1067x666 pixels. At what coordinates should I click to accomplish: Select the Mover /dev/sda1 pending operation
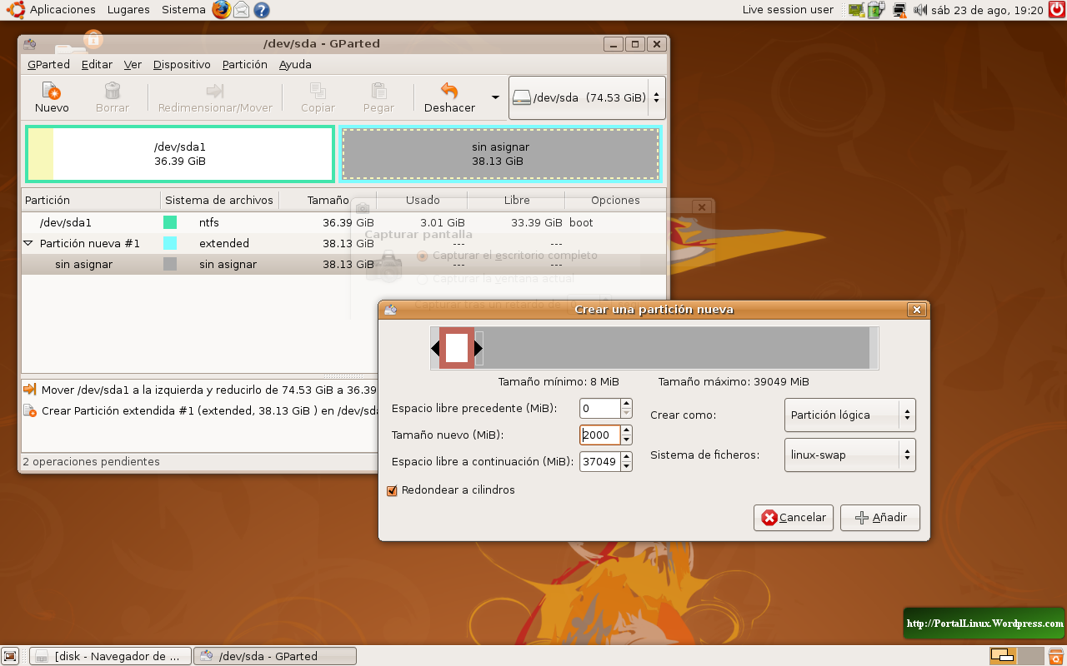[x=200, y=390]
